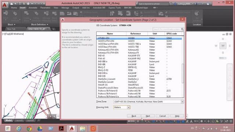Toggle snap mode in the status bar
This screenshot has width=235, height=132.
(x=142, y=121)
